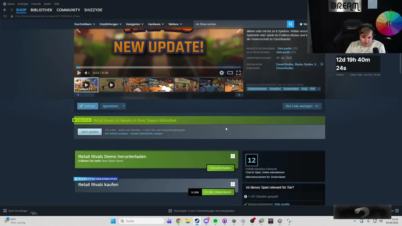402x226 pixels.
Task: Open the Kategorien dropdown
Action: [x=135, y=24]
